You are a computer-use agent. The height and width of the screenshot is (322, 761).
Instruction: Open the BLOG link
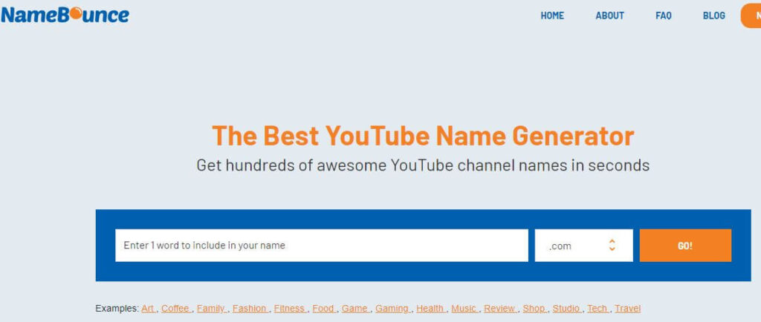click(714, 16)
